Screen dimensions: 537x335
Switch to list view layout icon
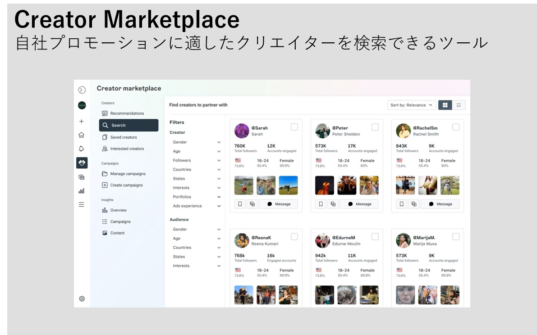[459, 105]
